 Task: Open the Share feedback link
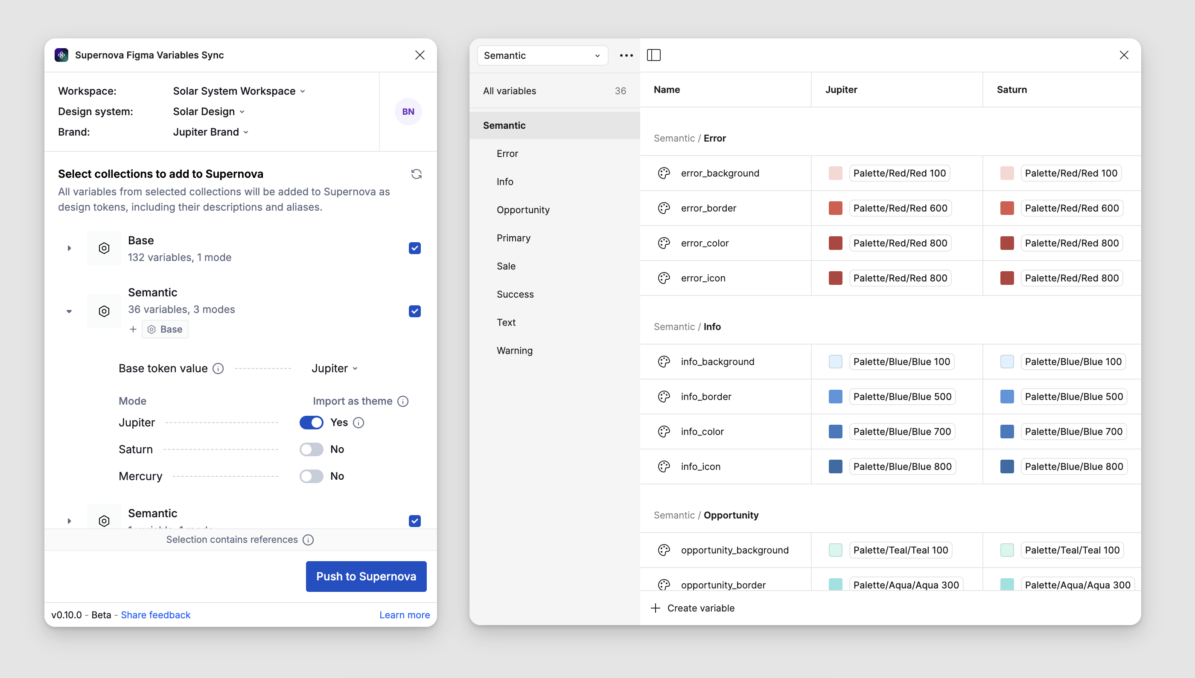156,615
